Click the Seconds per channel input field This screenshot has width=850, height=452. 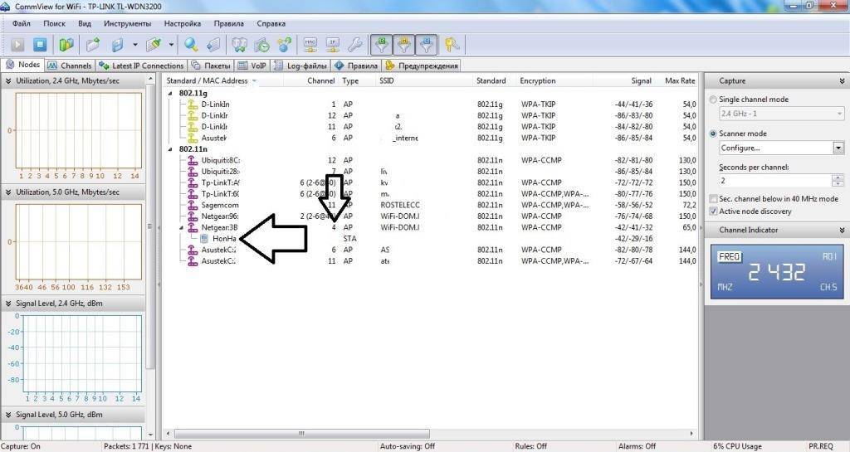pos(774,180)
